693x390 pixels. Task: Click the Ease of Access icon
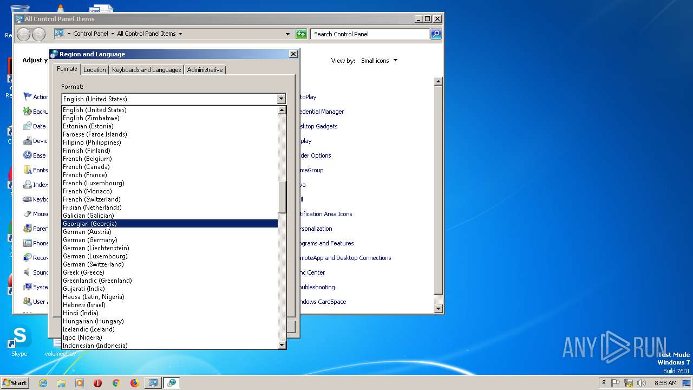pyautogui.click(x=28, y=155)
